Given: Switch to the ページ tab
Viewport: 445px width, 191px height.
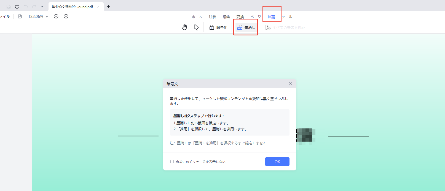Looking at the screenshot, I should coord(256,17).
